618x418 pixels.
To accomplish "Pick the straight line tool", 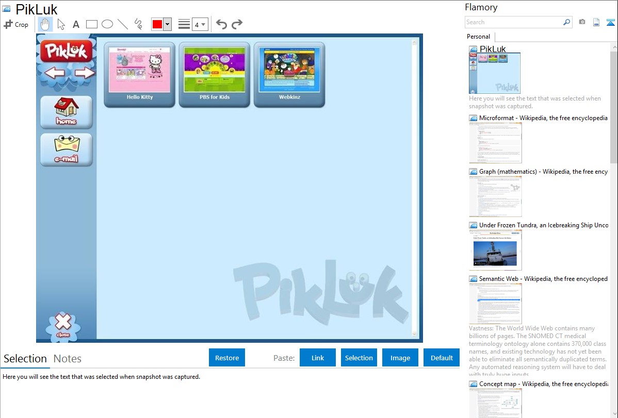I will [x=123, y=24].
